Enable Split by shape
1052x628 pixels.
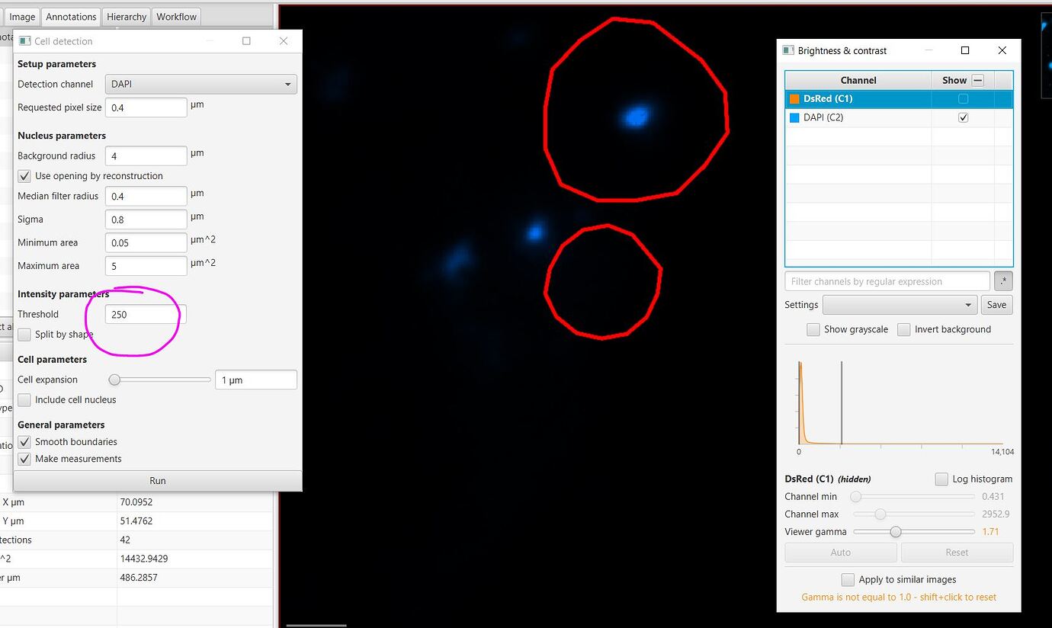pyautogui.click(x=24, y=334)
